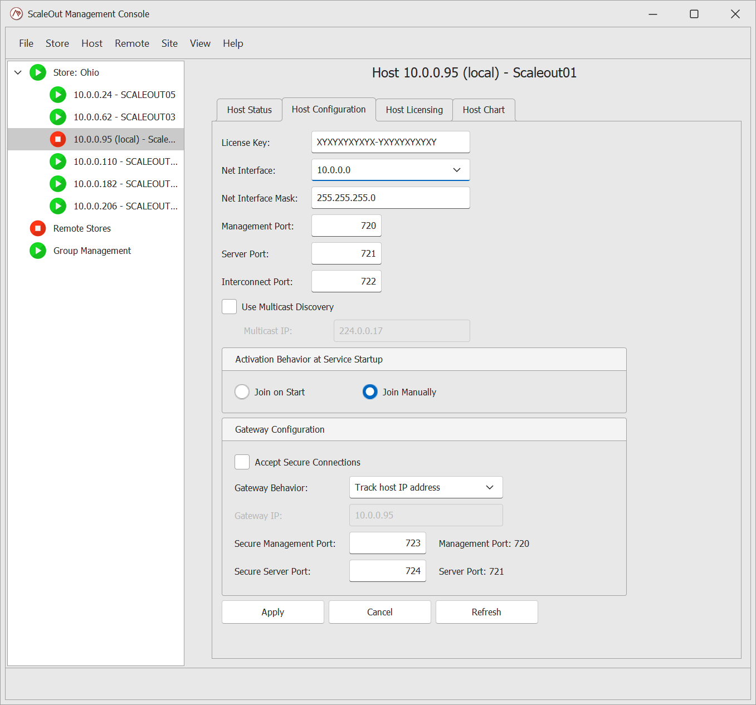Click the Apply button
Screen dimensions: 756x705
coord(273,612)
